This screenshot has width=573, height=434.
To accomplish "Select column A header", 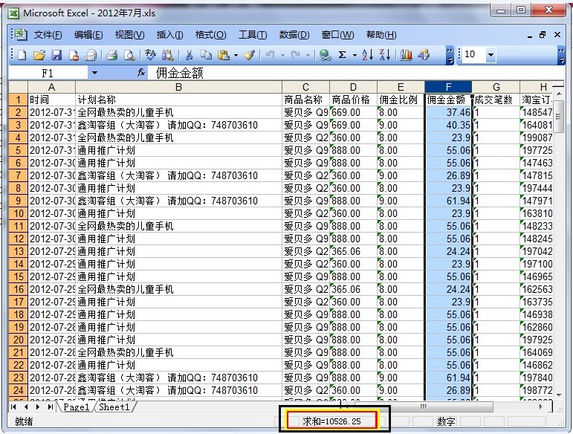I will coord(51,87).
